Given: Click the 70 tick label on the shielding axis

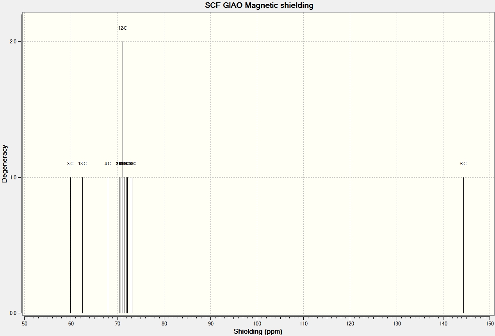Looking at the screenshot, I should pos(117,324).
